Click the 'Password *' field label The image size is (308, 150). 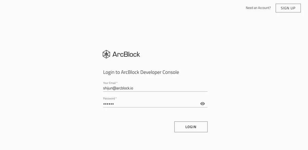pyautogui.click(x=110, y=98)
